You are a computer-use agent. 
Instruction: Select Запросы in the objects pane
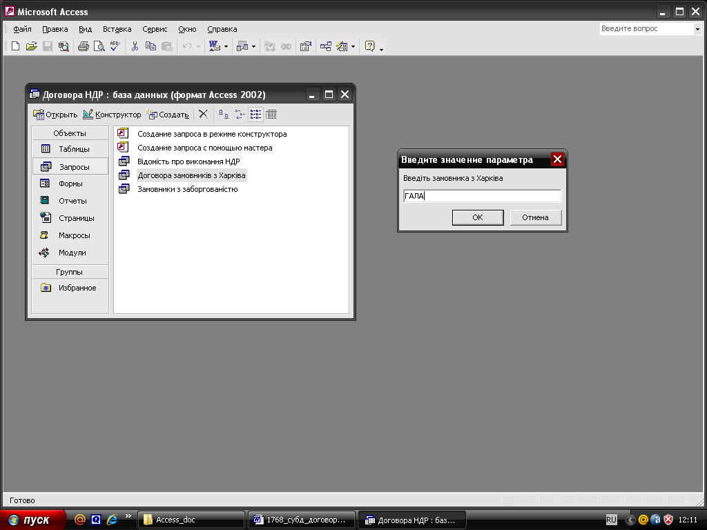coord(70,166)
